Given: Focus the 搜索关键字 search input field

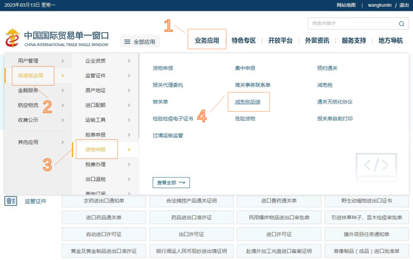Looking at the screenshot, I should click(x=352, y=24).
